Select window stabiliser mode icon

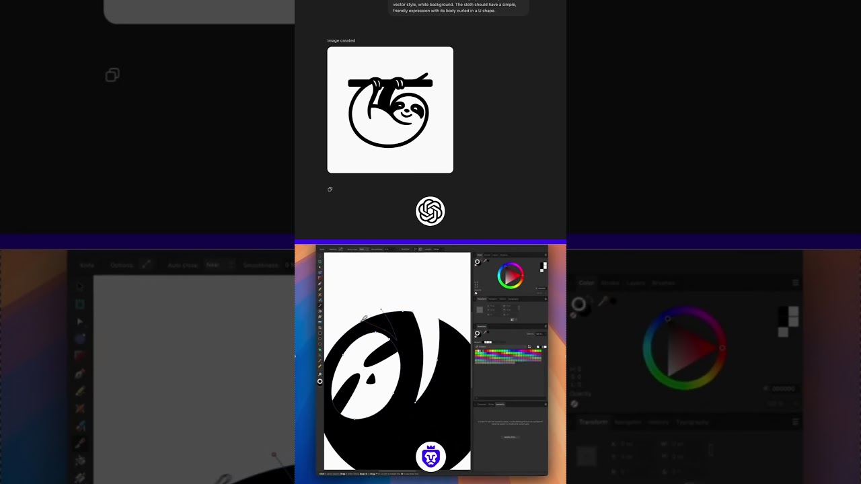(420, 249)
